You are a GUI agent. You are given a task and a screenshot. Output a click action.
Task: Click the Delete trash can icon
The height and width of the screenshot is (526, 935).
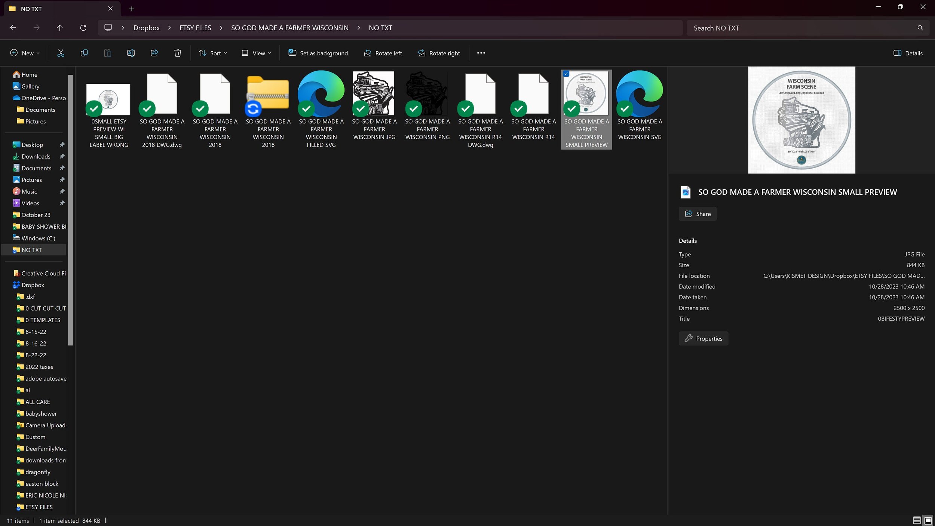click(178, 53)
